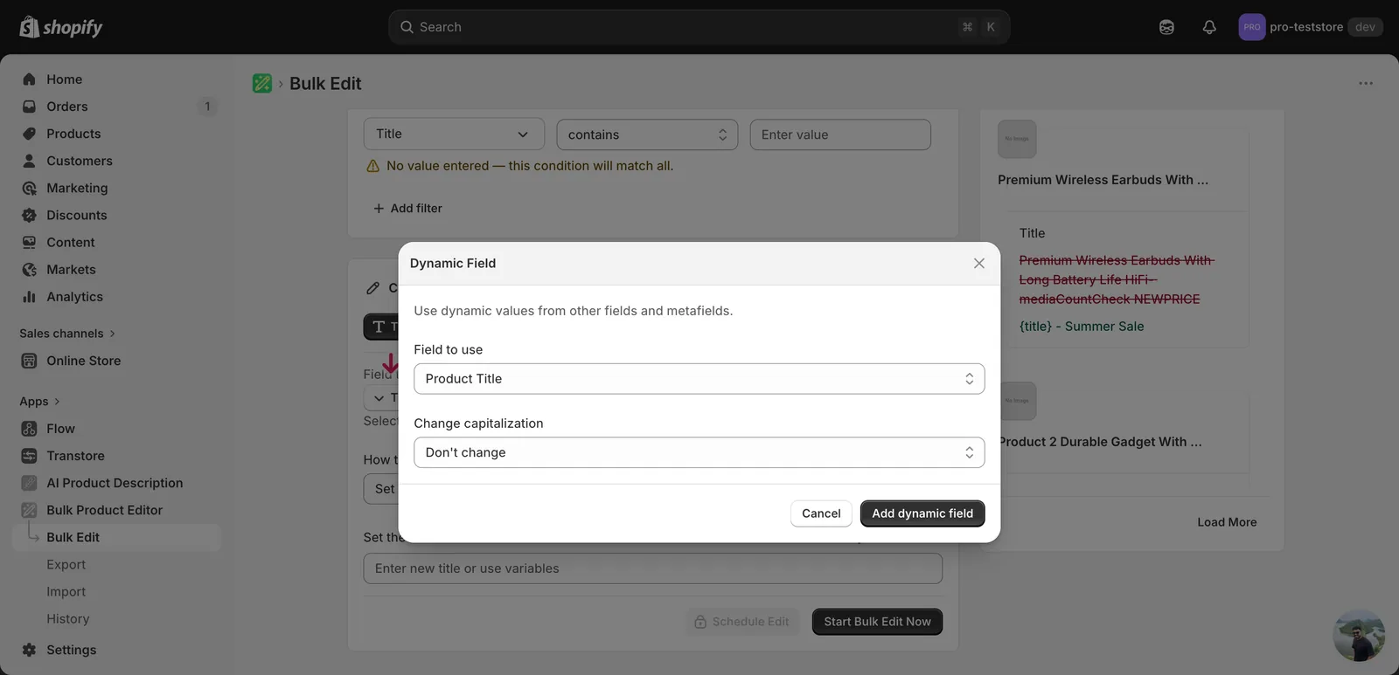Click Add filter button
Screen dimensions: 1399x675
pos(407,208)
